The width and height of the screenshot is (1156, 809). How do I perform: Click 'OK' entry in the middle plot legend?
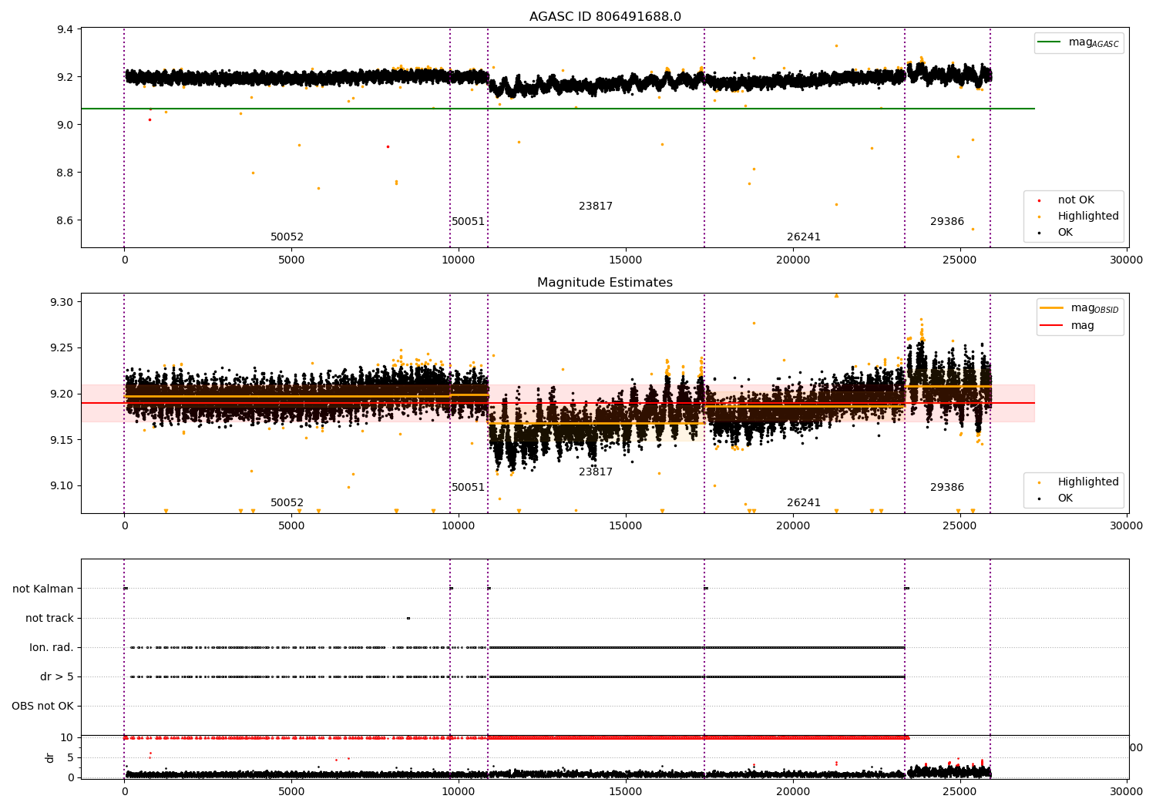tap(1065, 498)
